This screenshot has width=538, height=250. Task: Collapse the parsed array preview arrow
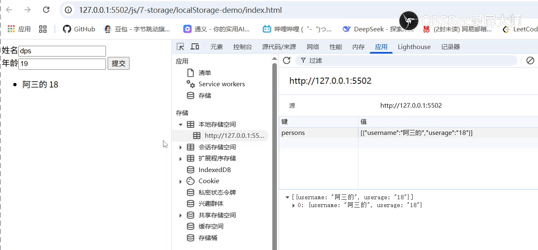pos(288,198)
